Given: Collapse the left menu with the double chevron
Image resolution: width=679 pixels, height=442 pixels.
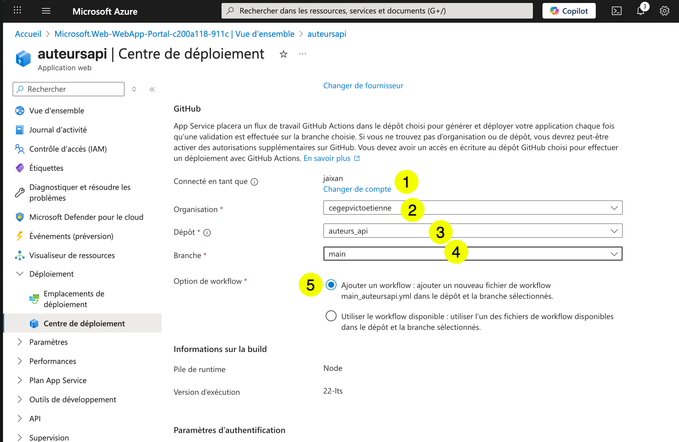Looking at the screenshot, I should tap(152, 89).
